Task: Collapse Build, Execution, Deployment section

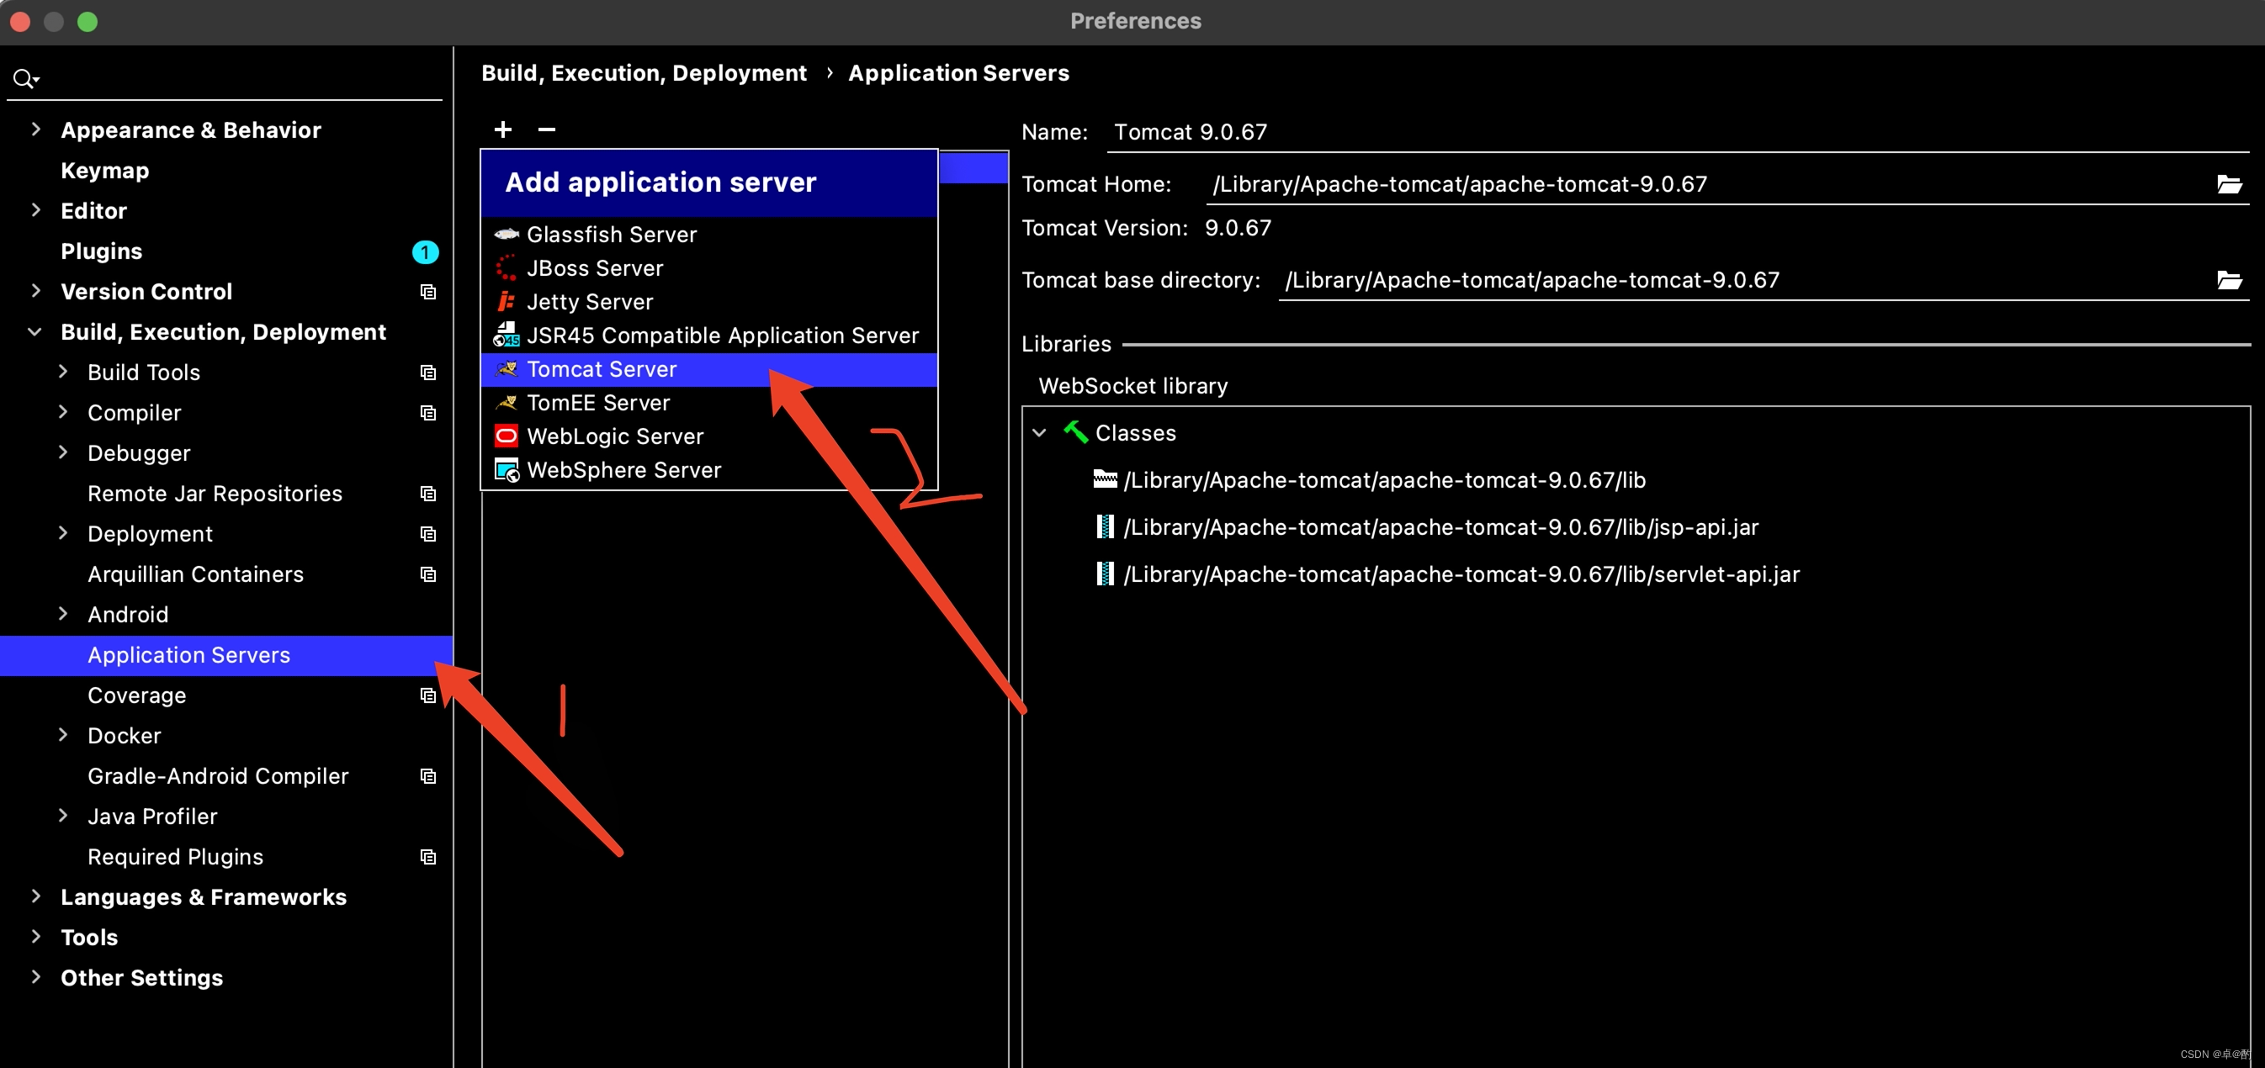Action: point(35,332)
